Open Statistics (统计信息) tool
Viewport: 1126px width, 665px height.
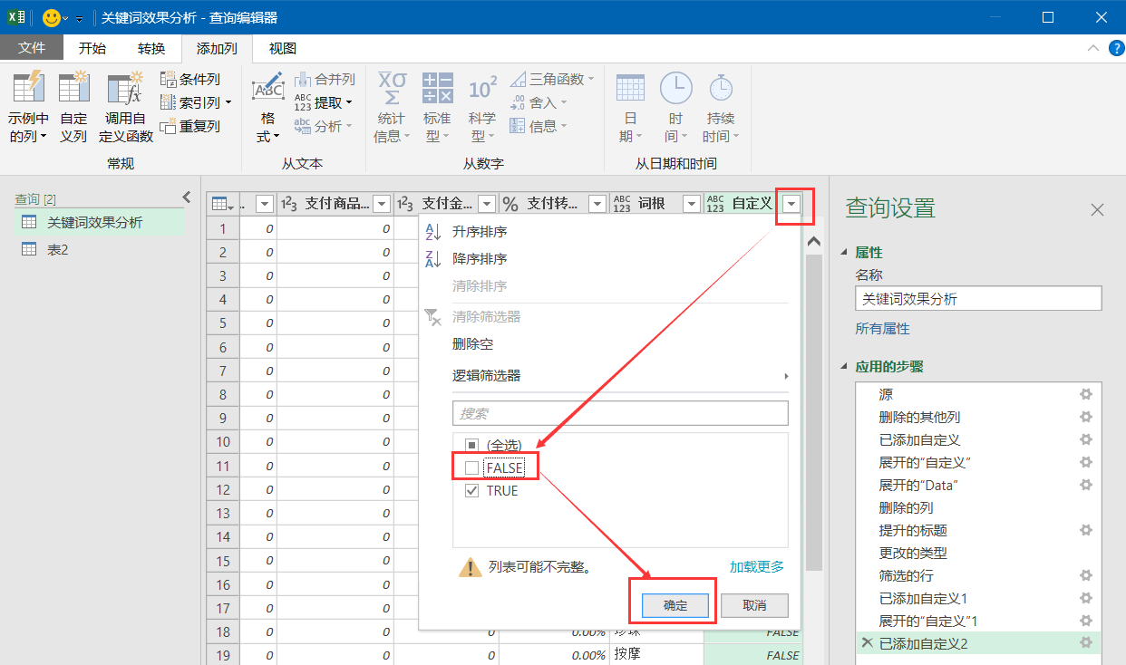[x=392, y=107]
